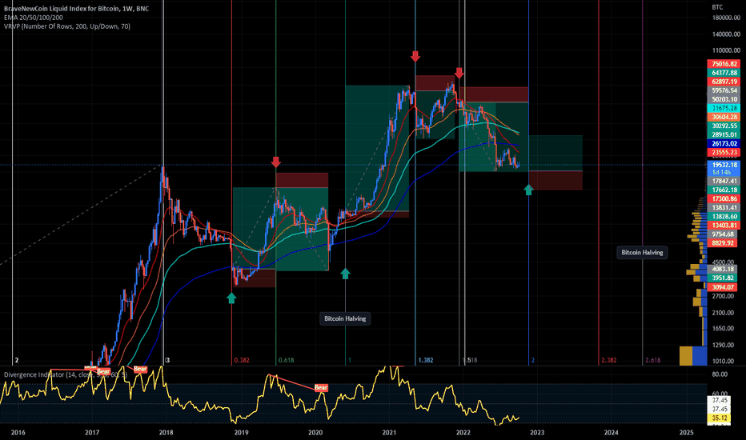Viewport: 746px width, 440px height.
Task: Click the Fib time zone label 0.618
Action: pyautogui.click(x=286, y=360)
